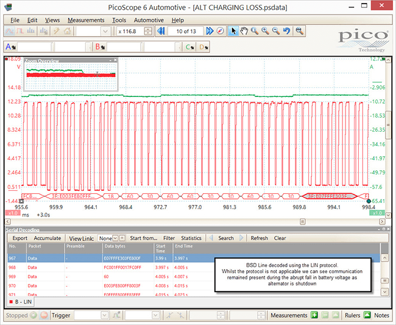Zoom to full view icon

[x=300, y=31]
